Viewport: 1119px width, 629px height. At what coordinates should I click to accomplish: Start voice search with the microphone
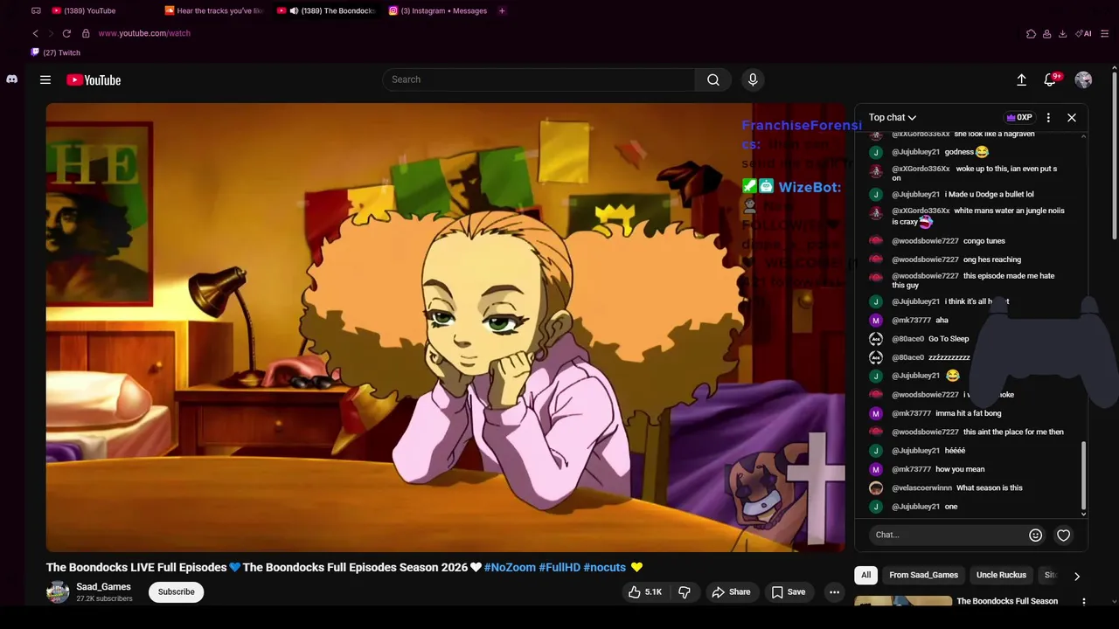pyautogui.click(x=753, y=79)
